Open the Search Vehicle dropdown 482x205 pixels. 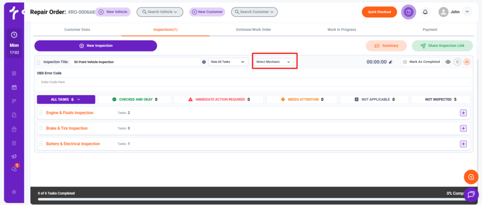[x=160, y=12]
